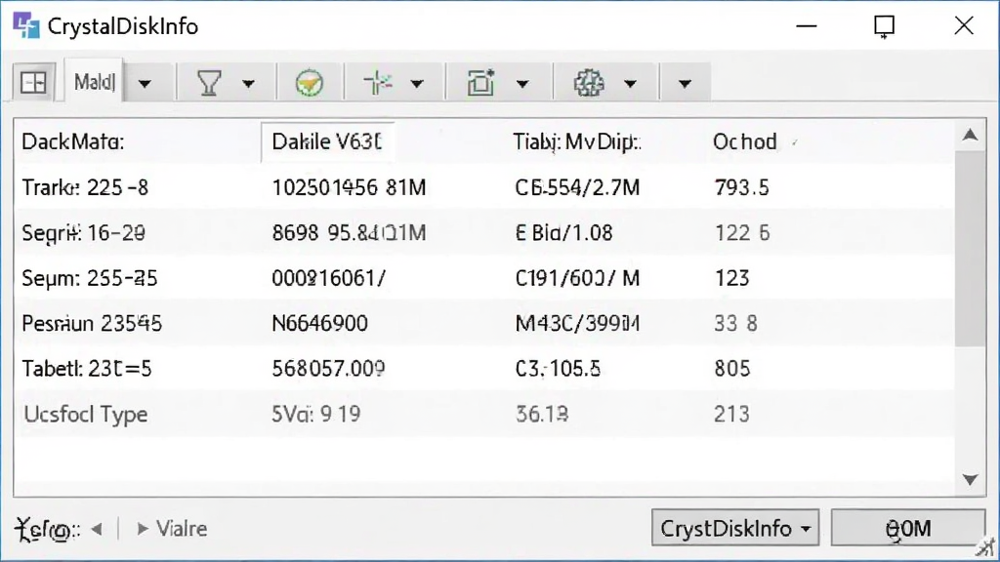
Task: Select the Sepm: 255-25 row
Action: click(x=484, y=278)
